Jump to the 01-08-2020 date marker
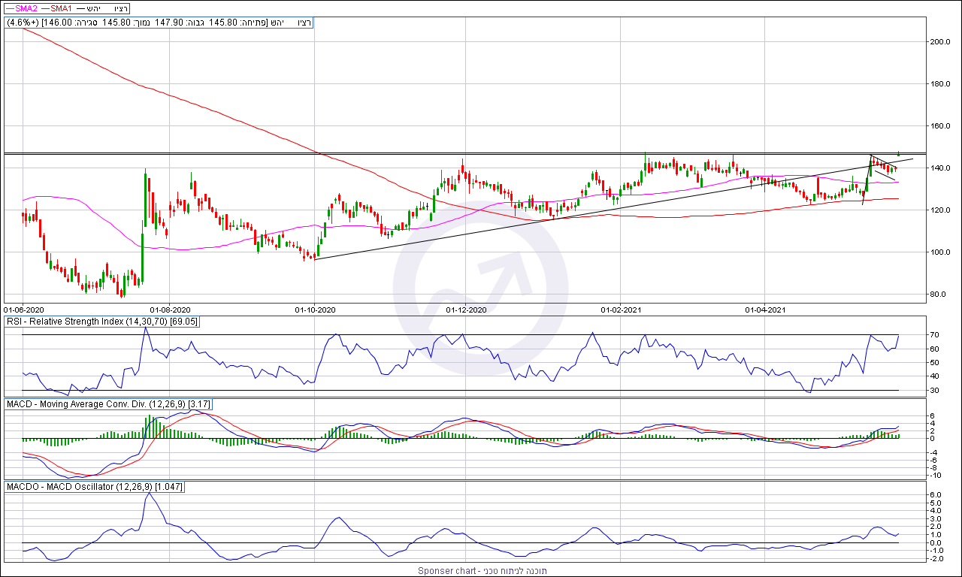The width and height of the screenshot is (962, 577). (170, 309)
